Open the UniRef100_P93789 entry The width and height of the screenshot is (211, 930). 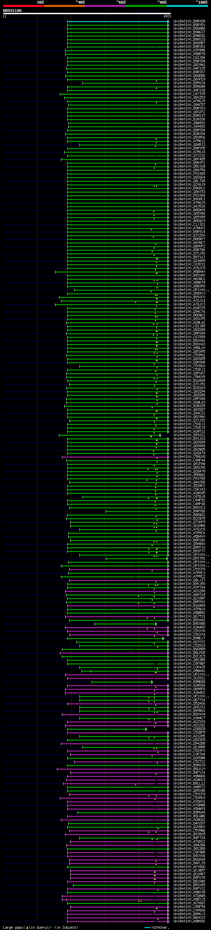pos(189,478)
